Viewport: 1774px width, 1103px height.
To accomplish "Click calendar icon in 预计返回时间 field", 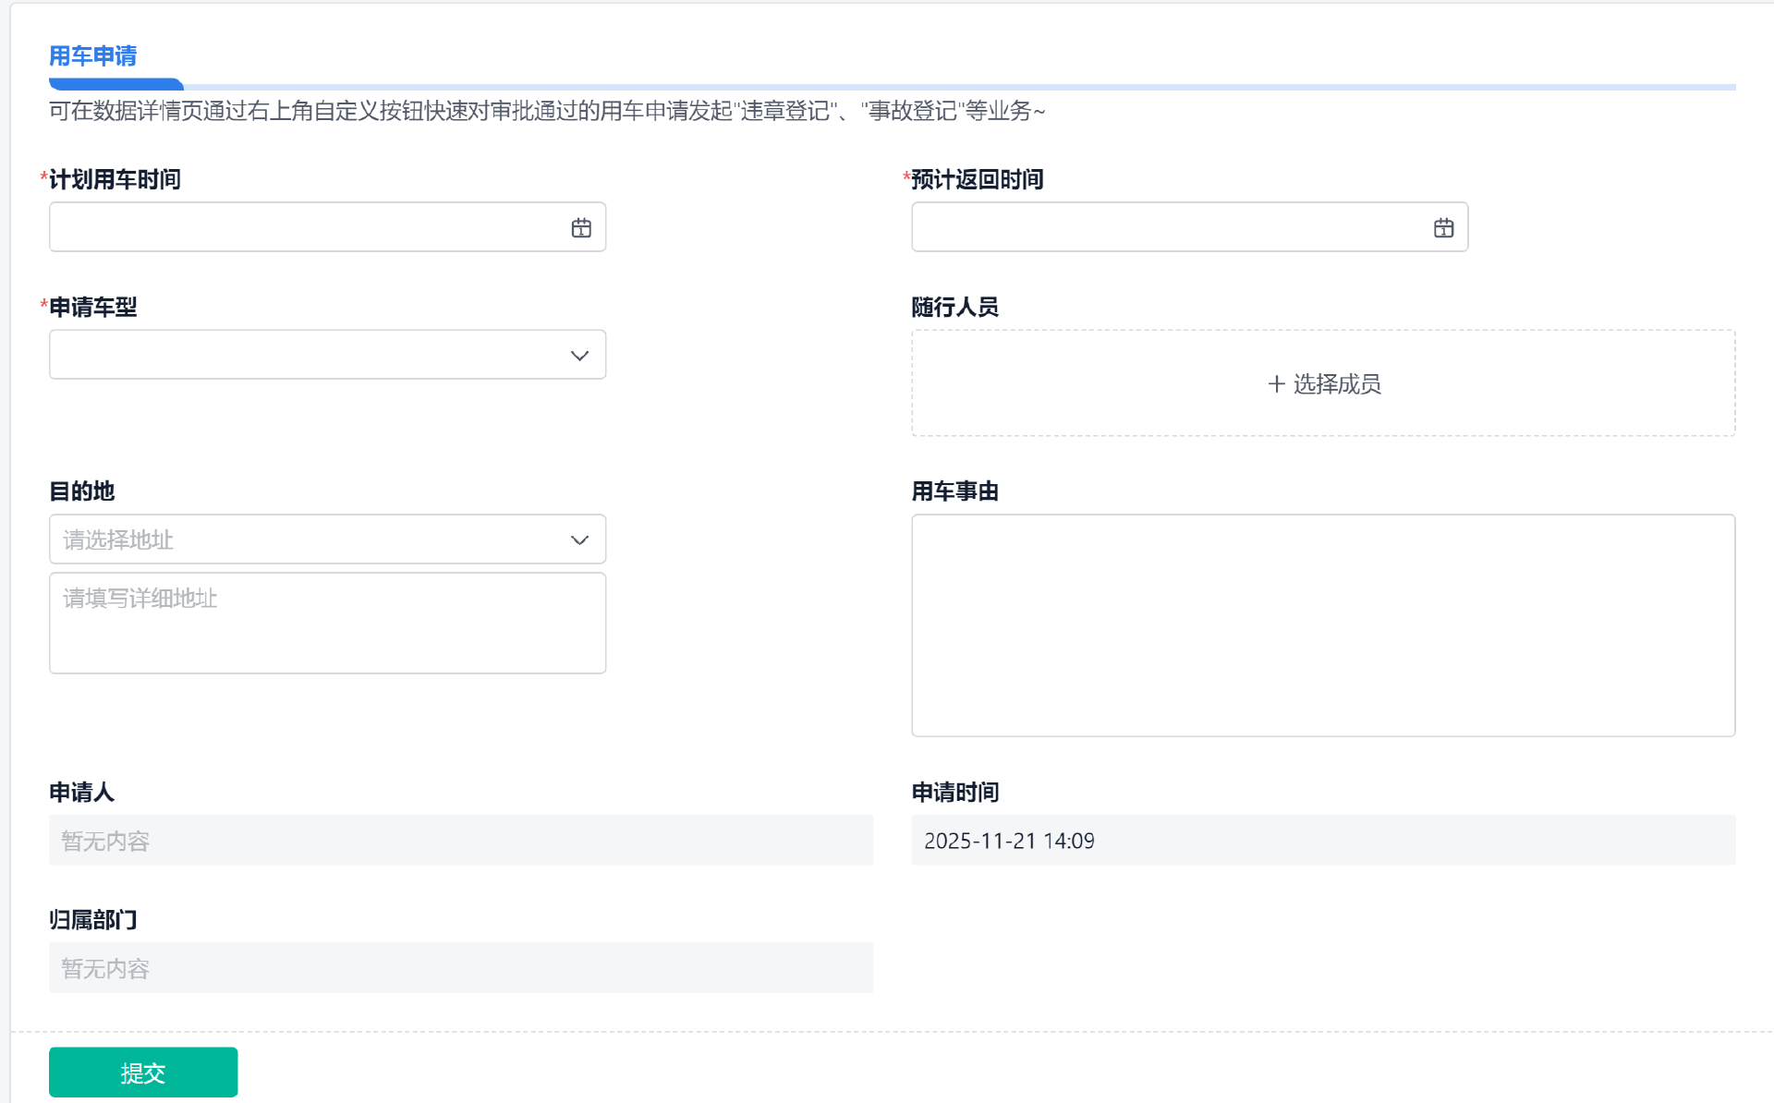I will click(1443, 228).
